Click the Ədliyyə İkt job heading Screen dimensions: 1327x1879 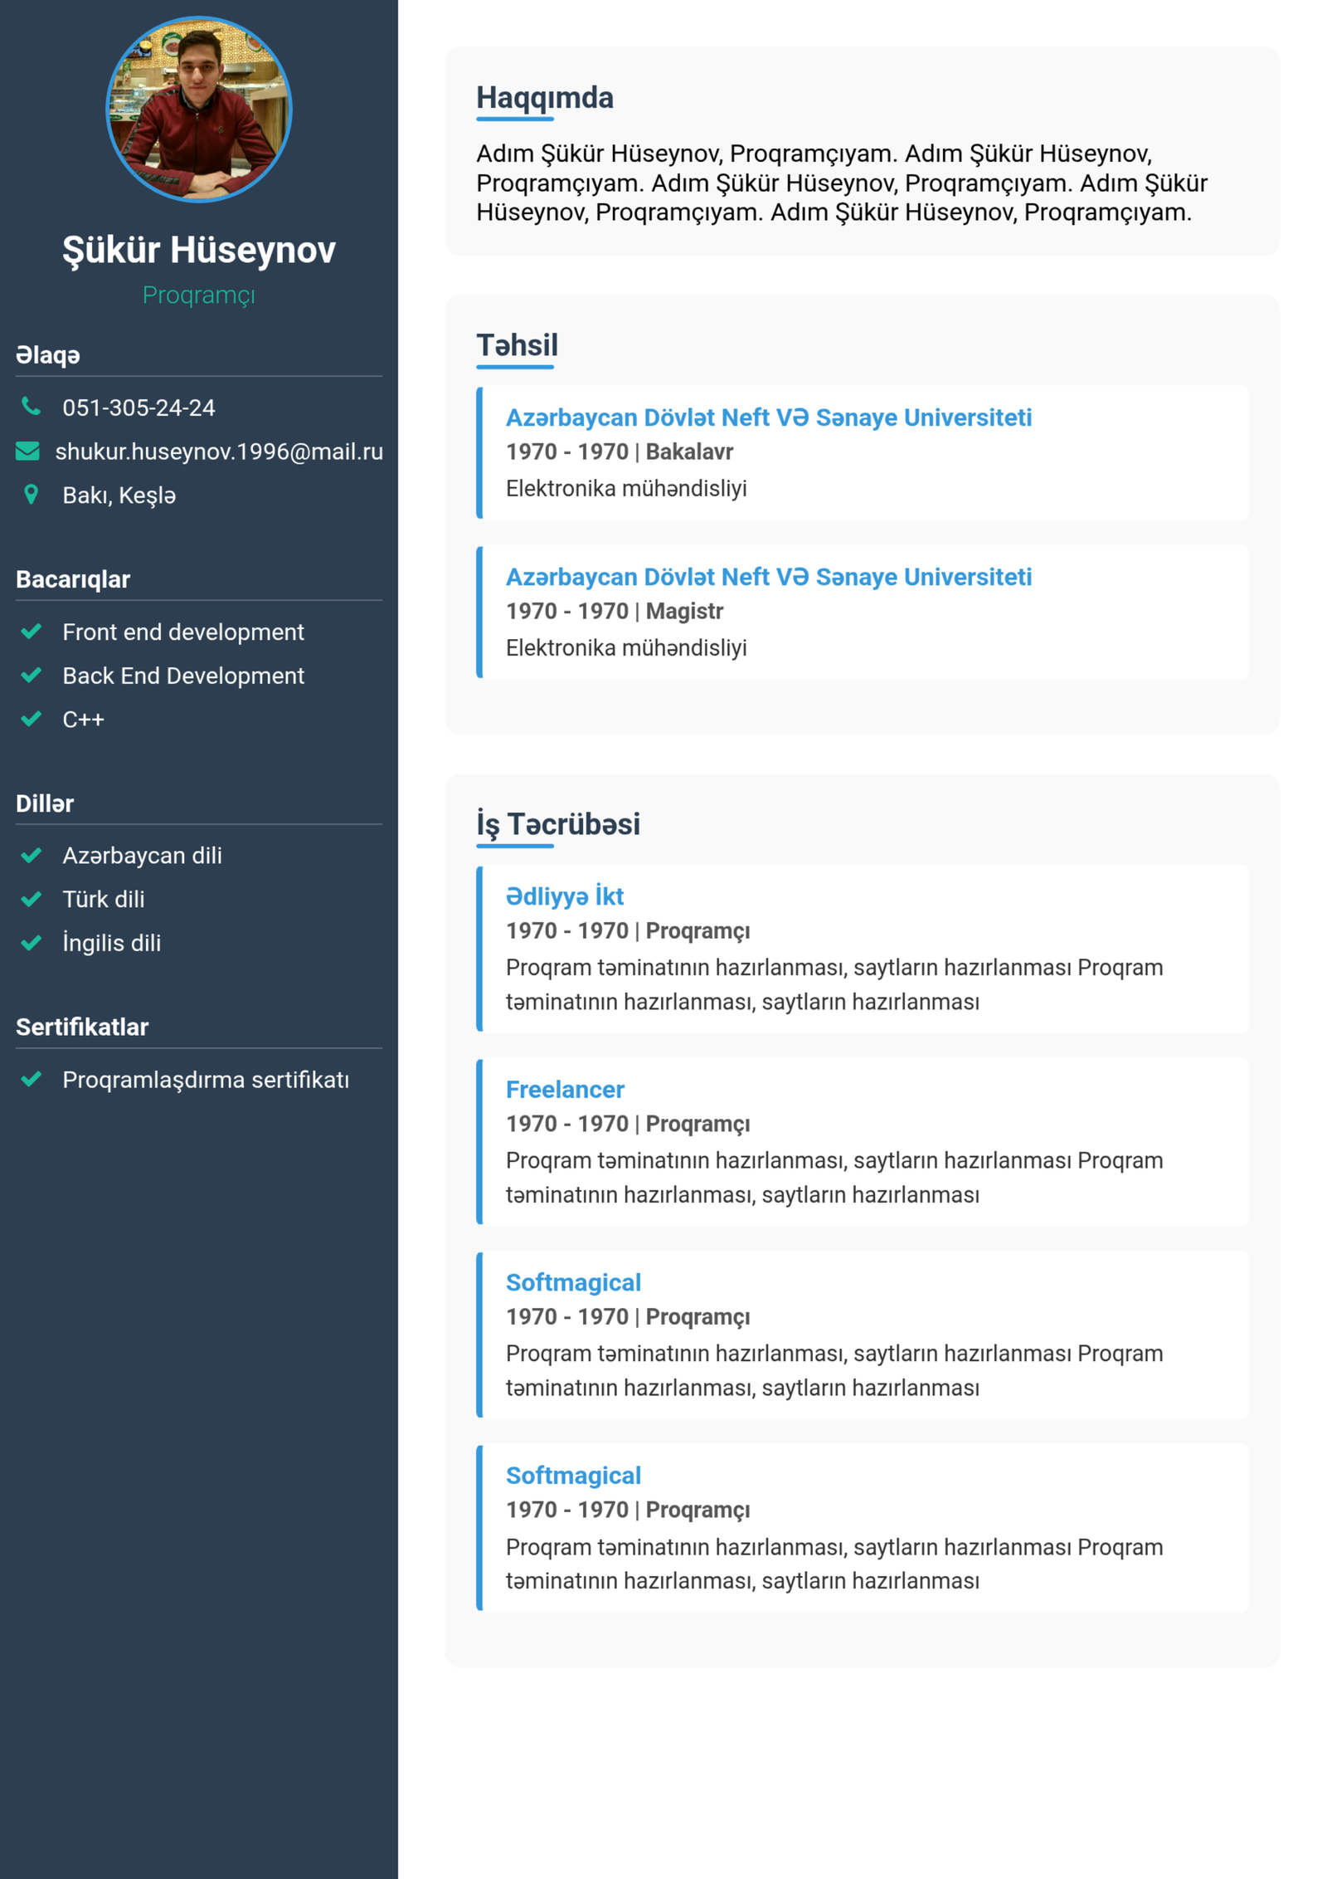tap(564, 896)
